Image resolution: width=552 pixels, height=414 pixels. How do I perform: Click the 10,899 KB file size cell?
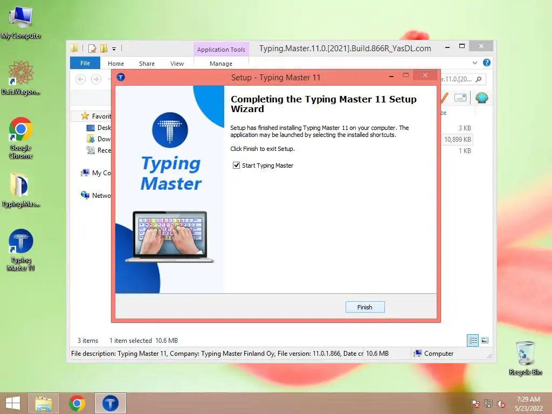(457, 140)
